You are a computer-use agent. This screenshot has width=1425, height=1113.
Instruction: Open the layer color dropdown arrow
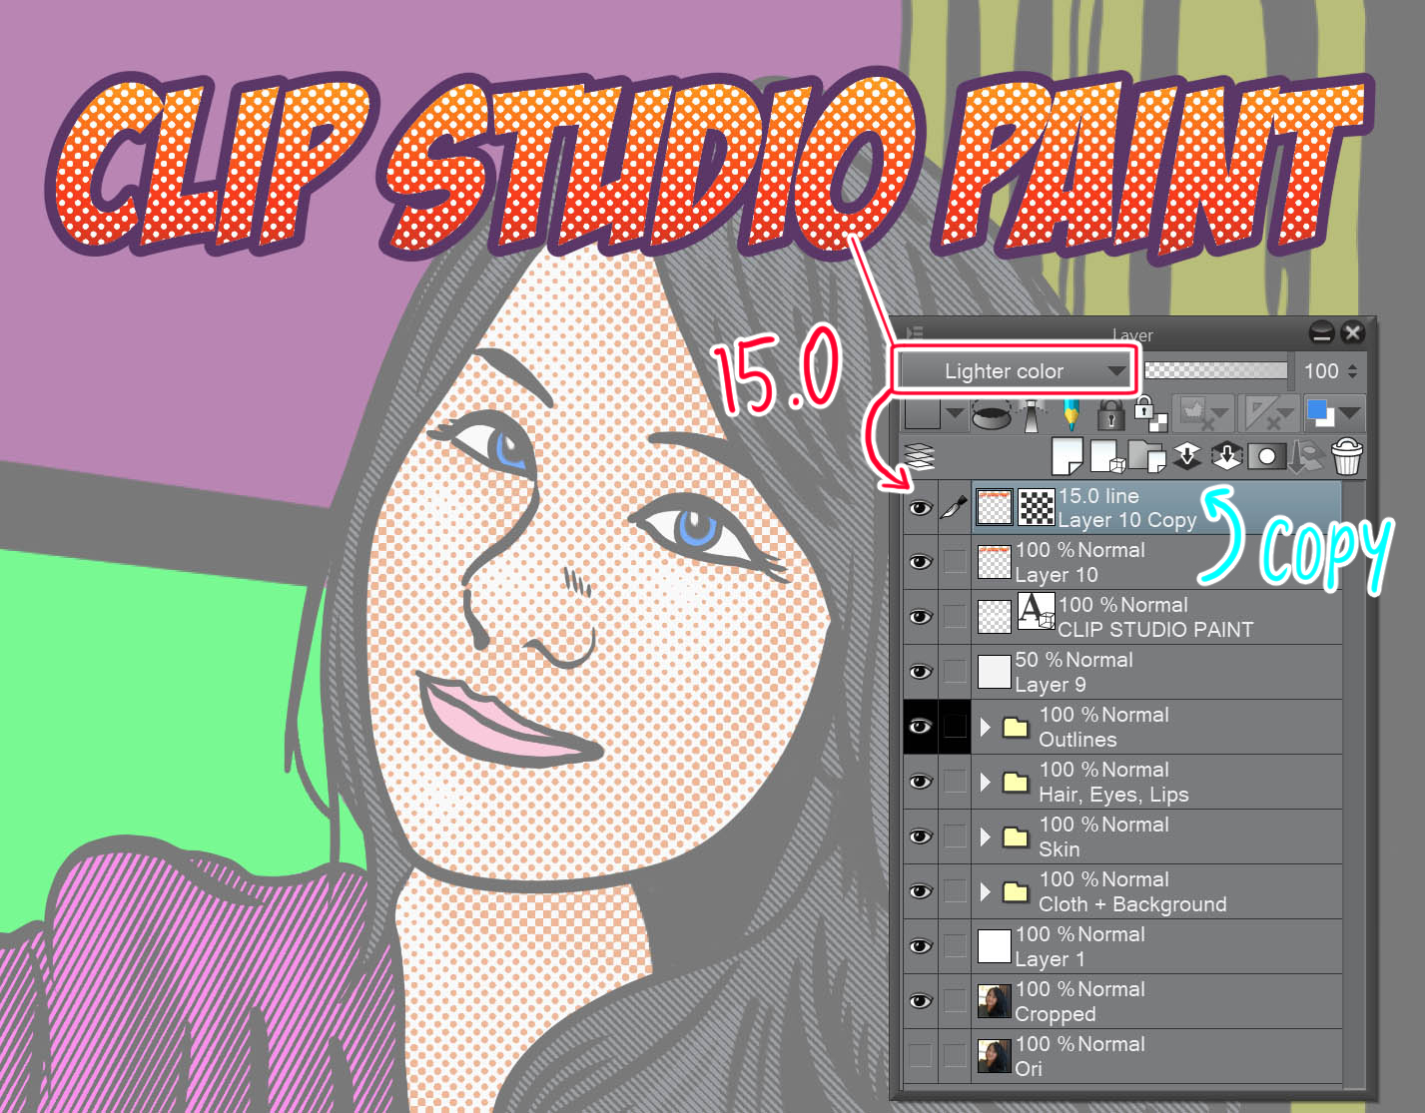[1350, 413]
